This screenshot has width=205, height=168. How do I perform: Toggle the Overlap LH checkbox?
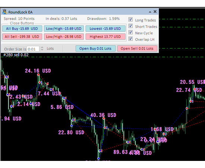[130, 38]
